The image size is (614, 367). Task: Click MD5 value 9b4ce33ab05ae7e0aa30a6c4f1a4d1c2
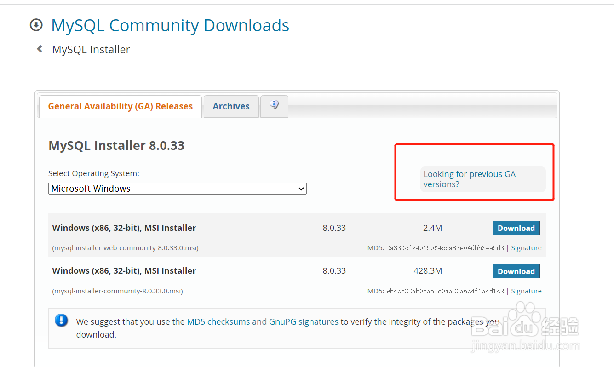pyautogui.click(x=445, y=291)
